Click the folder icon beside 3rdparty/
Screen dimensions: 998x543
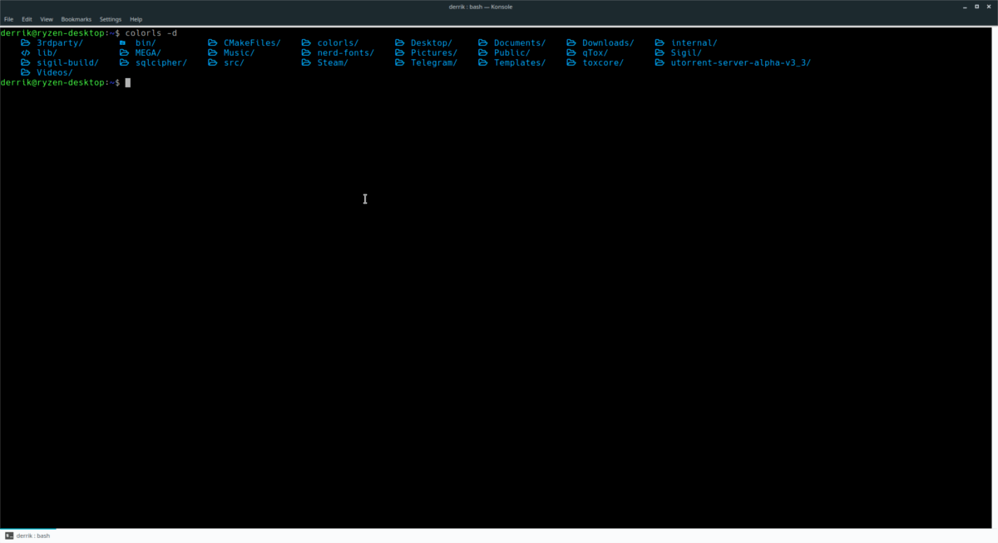tap(26, 42)
